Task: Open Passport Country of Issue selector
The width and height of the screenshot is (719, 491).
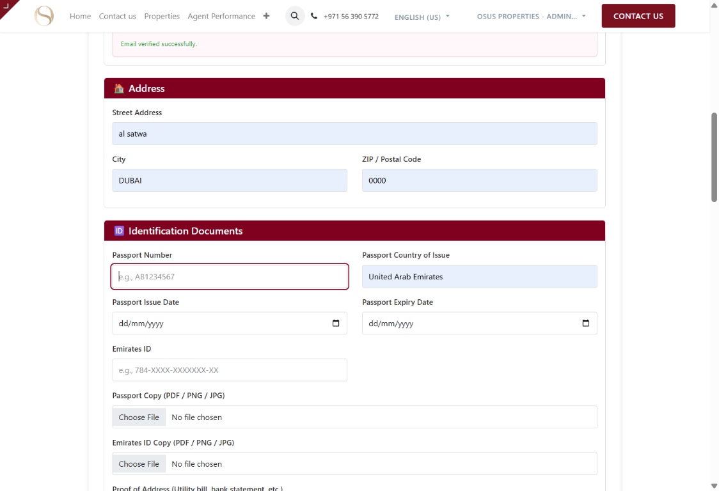Action: click(x=480, y=277)
